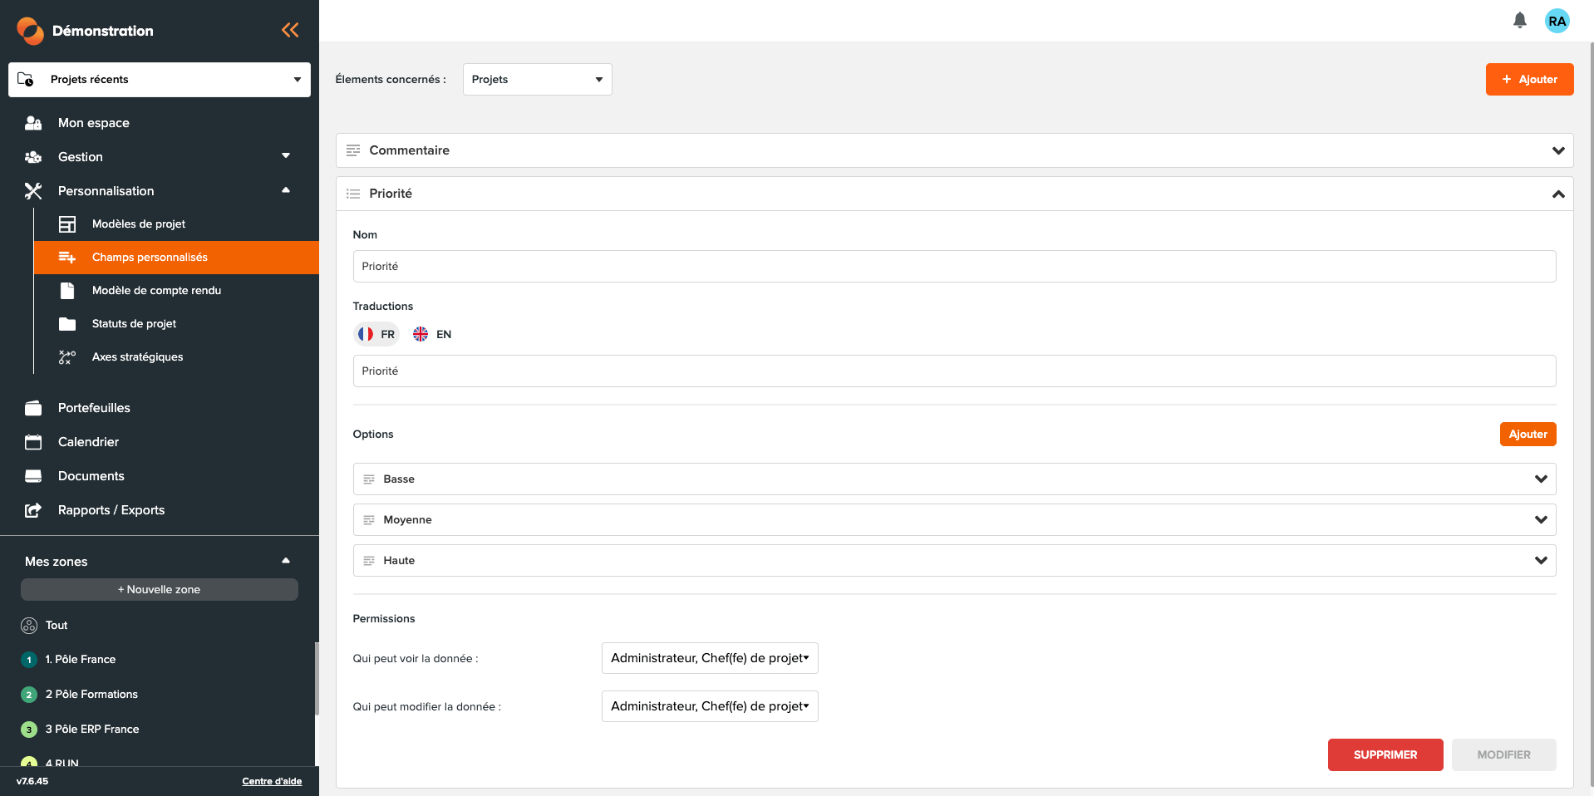Image resolution: width=1594 pixels, height=796 pixels.
Task: Click the top orange Ajouter button
Action: pyautogui.click(x=1529, y=80)
